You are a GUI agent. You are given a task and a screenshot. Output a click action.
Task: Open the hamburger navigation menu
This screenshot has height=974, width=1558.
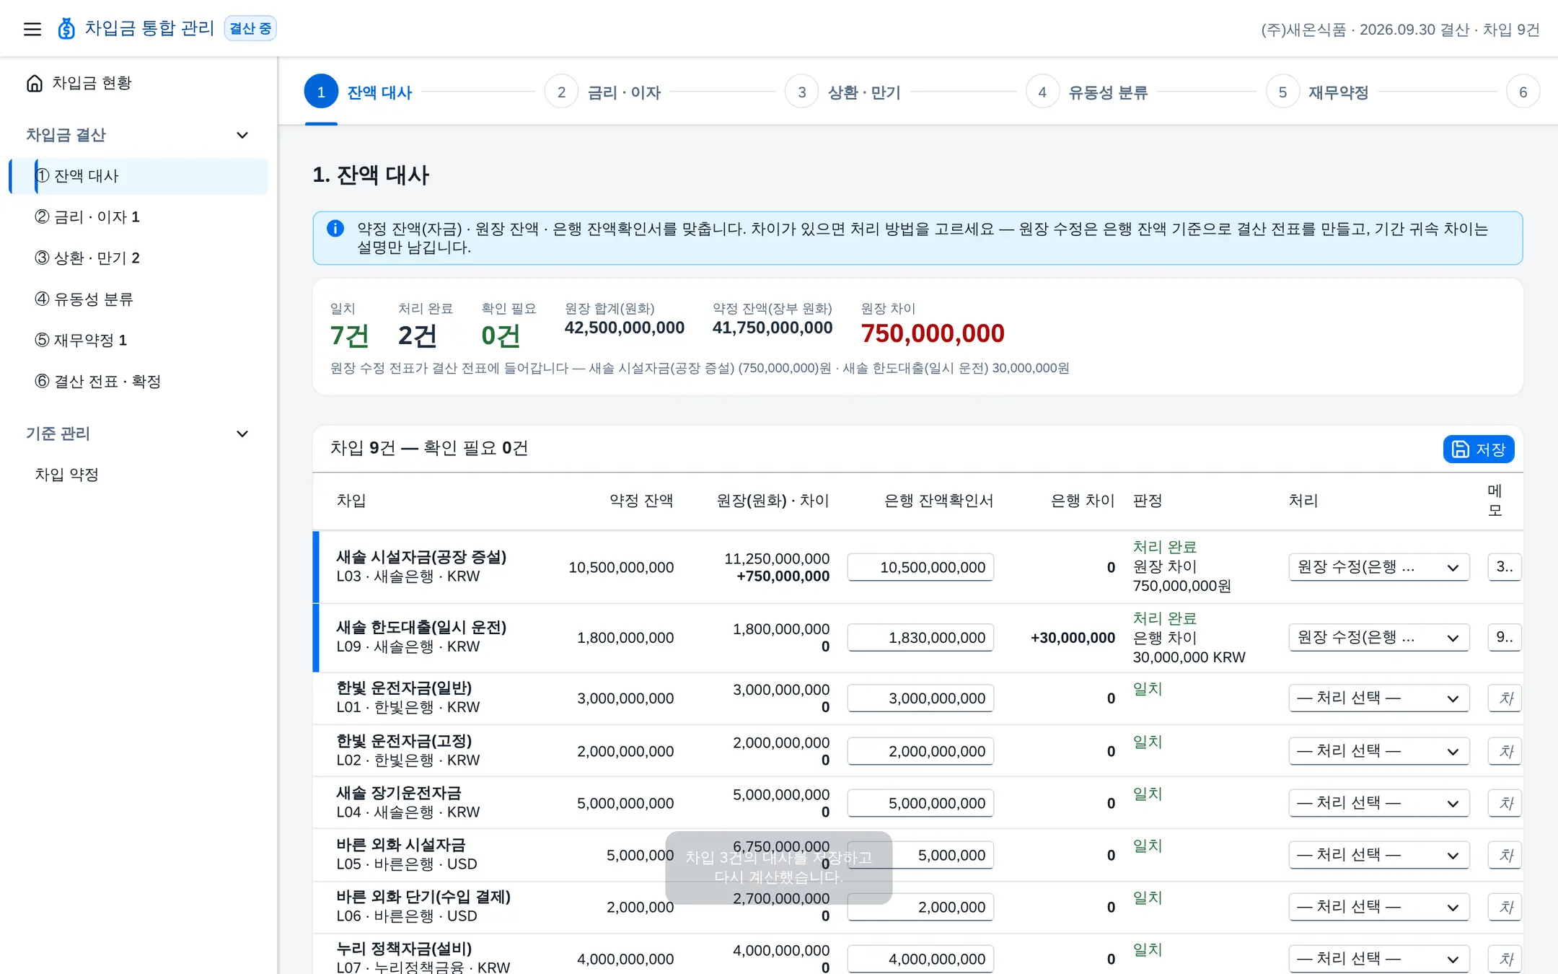coord(32,29)
